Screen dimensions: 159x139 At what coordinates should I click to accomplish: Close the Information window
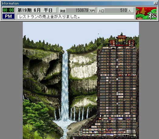pyautogui.click(x=155, y=3)
